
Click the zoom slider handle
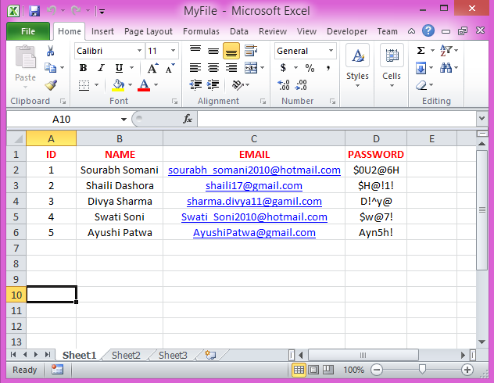coord(422,369)
